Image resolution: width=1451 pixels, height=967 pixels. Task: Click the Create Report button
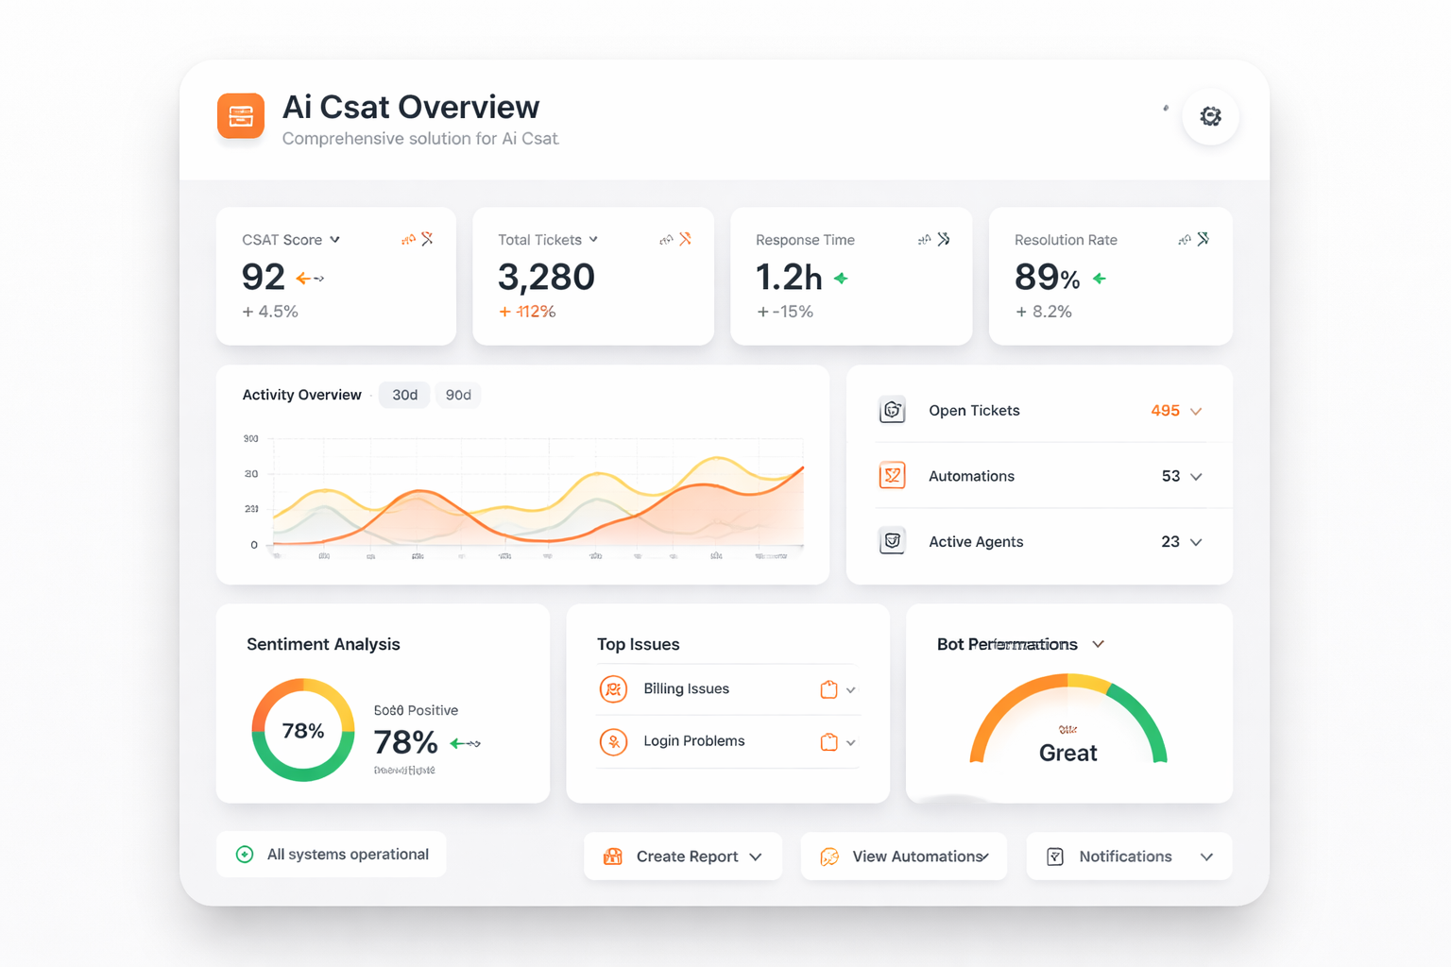pos(682,857)
